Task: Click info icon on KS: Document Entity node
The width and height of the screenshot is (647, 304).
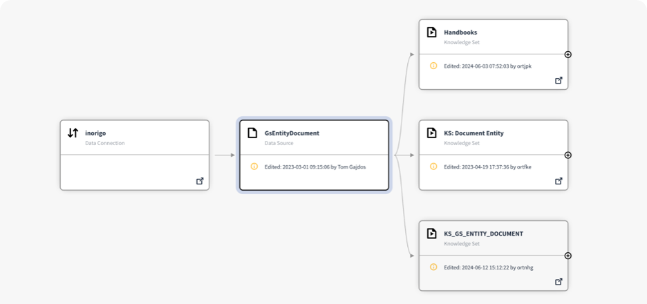Action: click(433, 167)
